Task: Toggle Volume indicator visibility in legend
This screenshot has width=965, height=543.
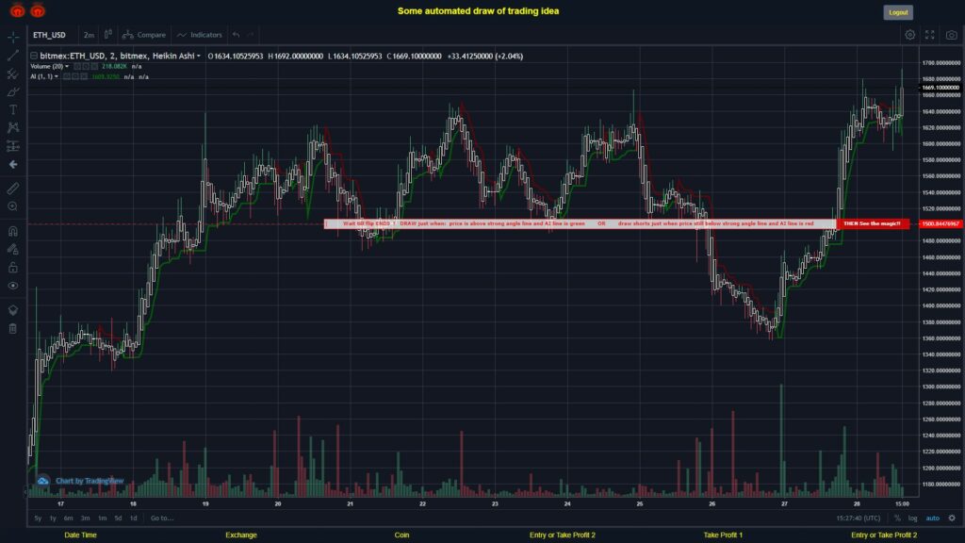Action: coord(77,67)
